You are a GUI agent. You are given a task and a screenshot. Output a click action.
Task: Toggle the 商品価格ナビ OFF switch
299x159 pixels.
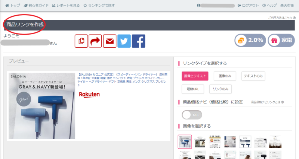(x=192, y=115)
